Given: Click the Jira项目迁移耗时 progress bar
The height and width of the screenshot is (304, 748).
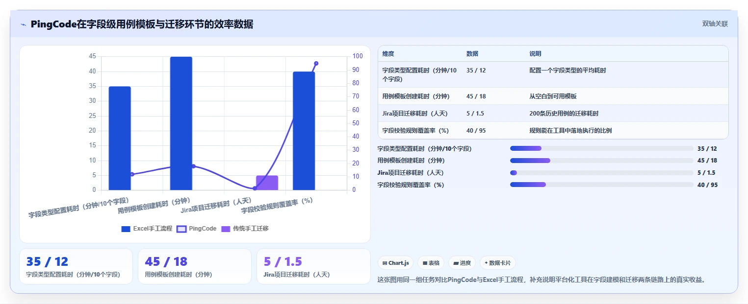Looking at the screenshot, I should coord(602,173).
